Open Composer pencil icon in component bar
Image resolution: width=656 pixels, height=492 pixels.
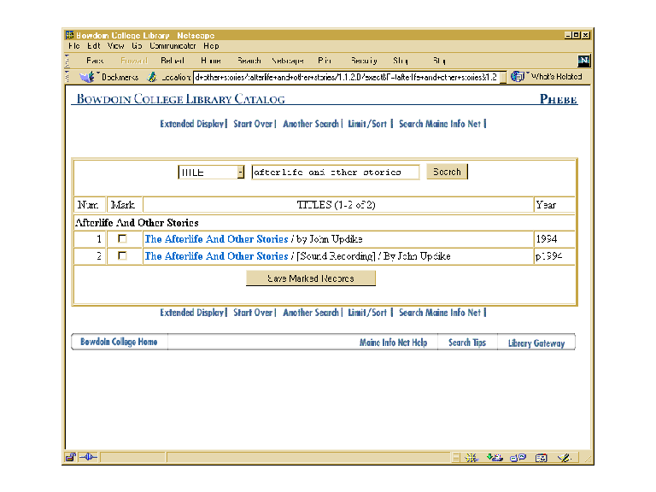point(565,458)
